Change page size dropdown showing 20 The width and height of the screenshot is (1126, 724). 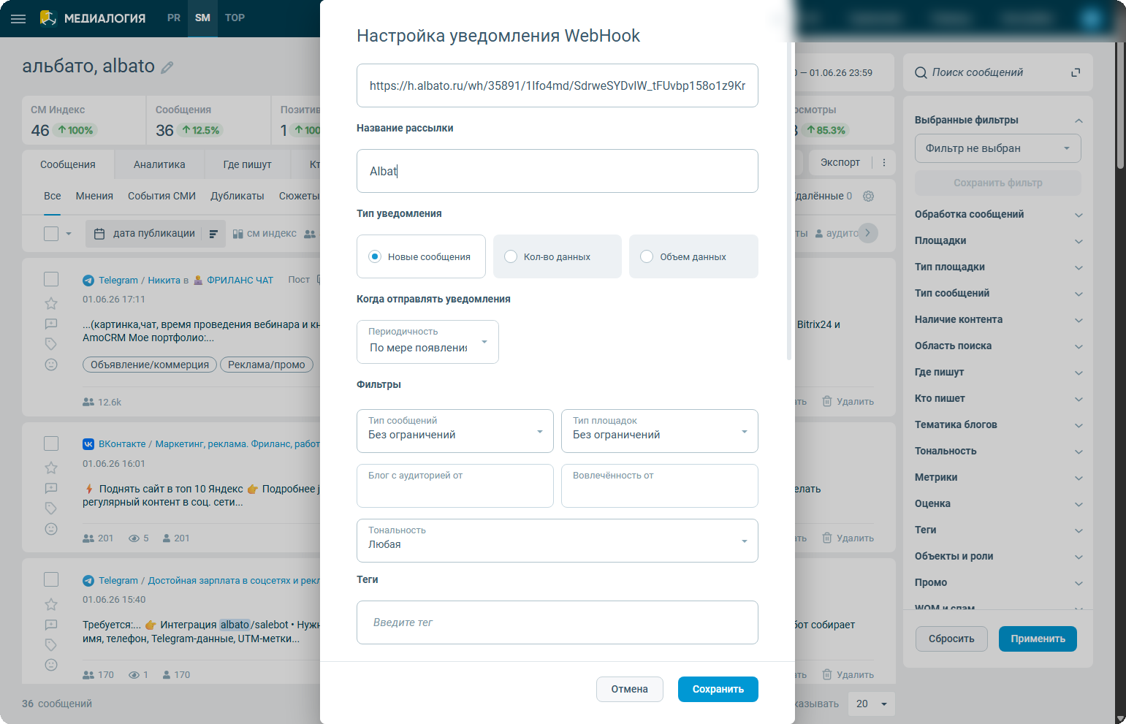(872, 704)
